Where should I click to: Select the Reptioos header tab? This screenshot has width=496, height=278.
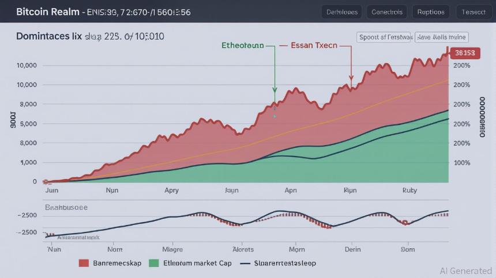[x=431, y=12]
